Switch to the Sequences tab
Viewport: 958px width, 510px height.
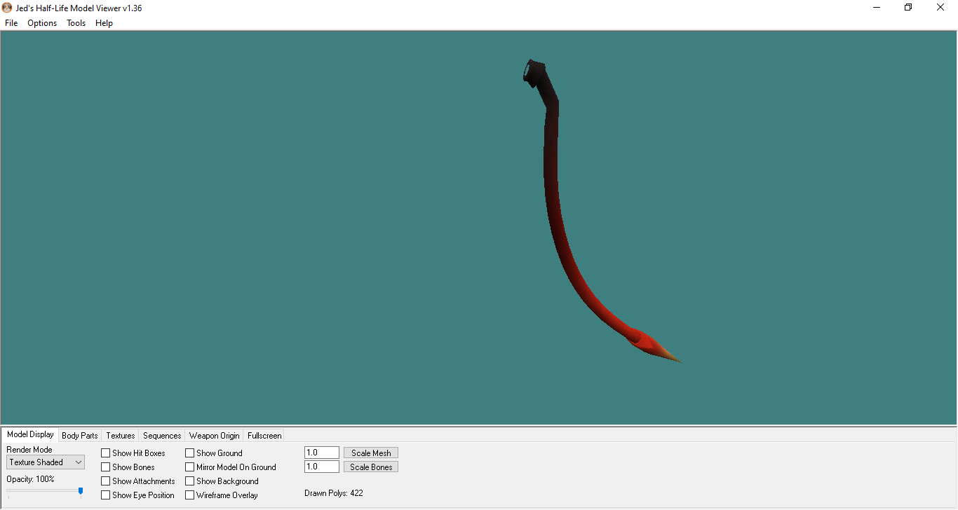pyautogui.click(x=162, y=436)
